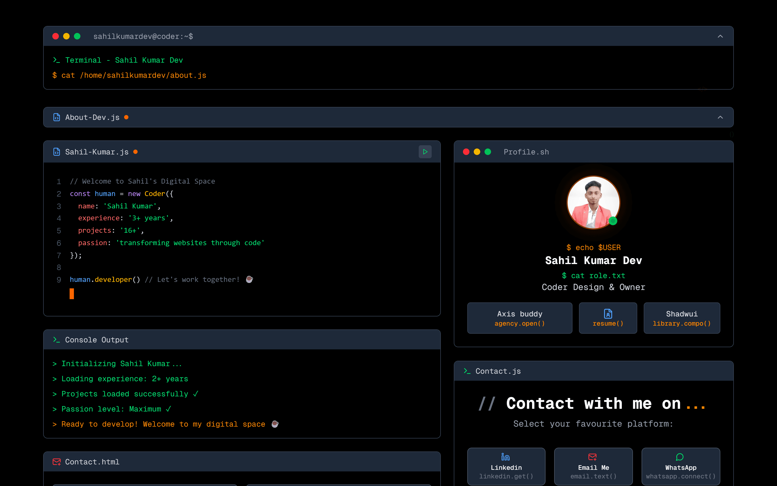Click the prompt icon beside Contact.js title
The width and height of the screenshot is (777, 486).
pos(466,371)
